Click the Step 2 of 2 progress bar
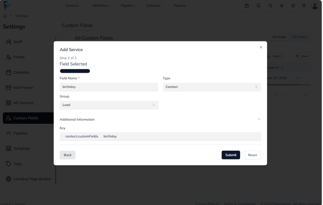 [75, 71]
